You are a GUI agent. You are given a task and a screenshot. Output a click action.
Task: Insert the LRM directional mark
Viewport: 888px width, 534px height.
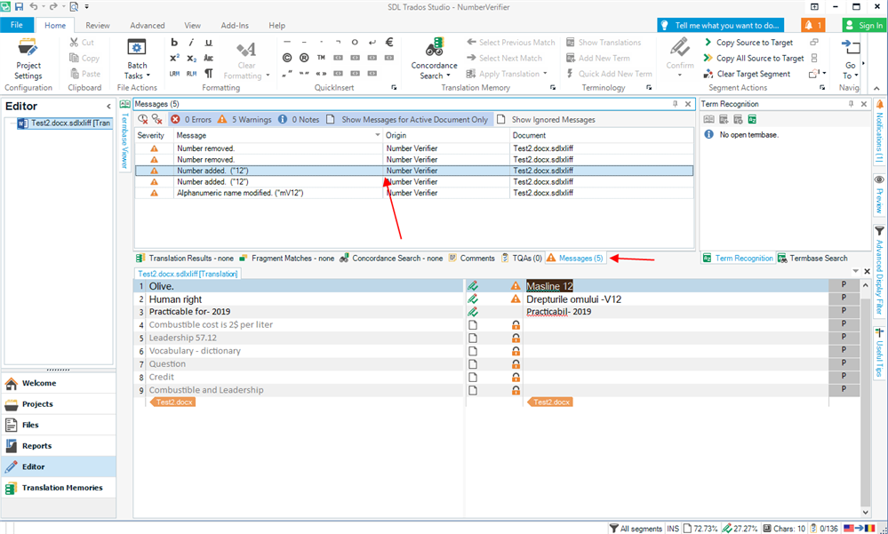tap(174, 74)
